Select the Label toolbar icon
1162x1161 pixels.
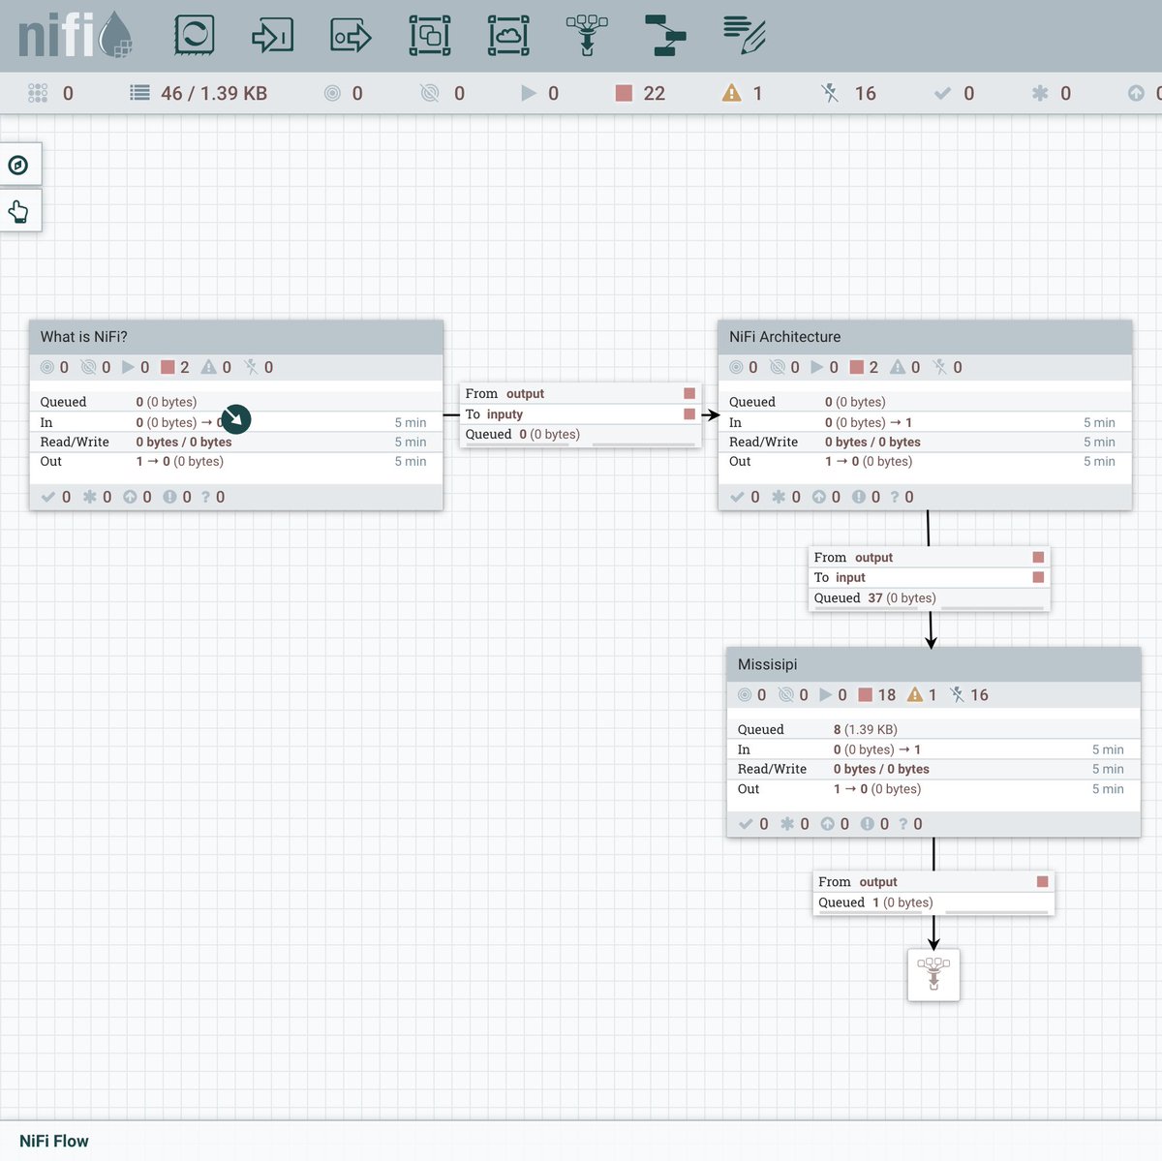[744, 36]
